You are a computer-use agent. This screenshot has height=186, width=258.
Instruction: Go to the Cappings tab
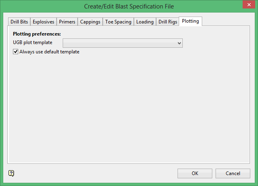coord(90,22)
